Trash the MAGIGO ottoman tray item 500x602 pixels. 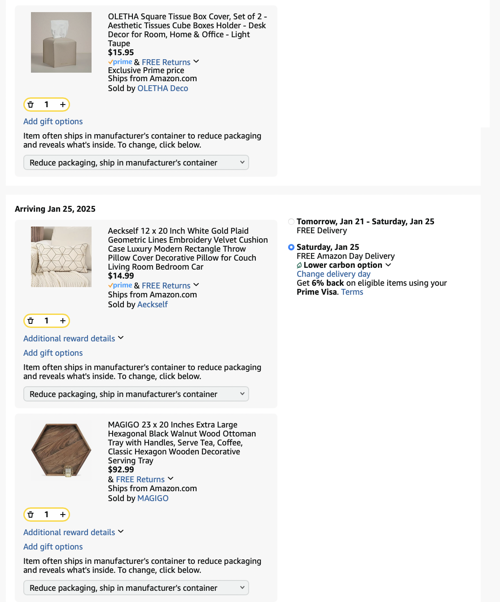pyautogui.click(x=31, y=515)
